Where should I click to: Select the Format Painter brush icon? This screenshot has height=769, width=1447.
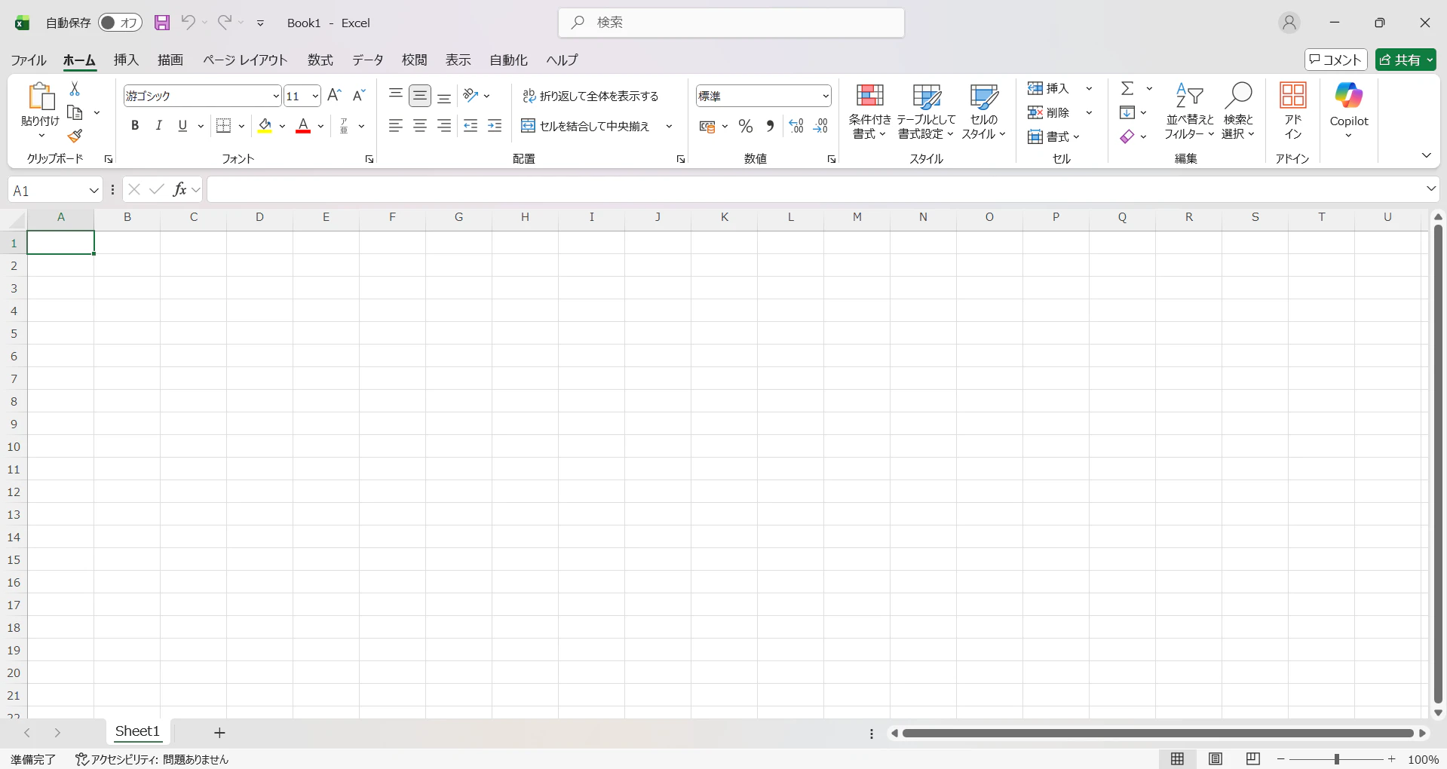[75, 136]
